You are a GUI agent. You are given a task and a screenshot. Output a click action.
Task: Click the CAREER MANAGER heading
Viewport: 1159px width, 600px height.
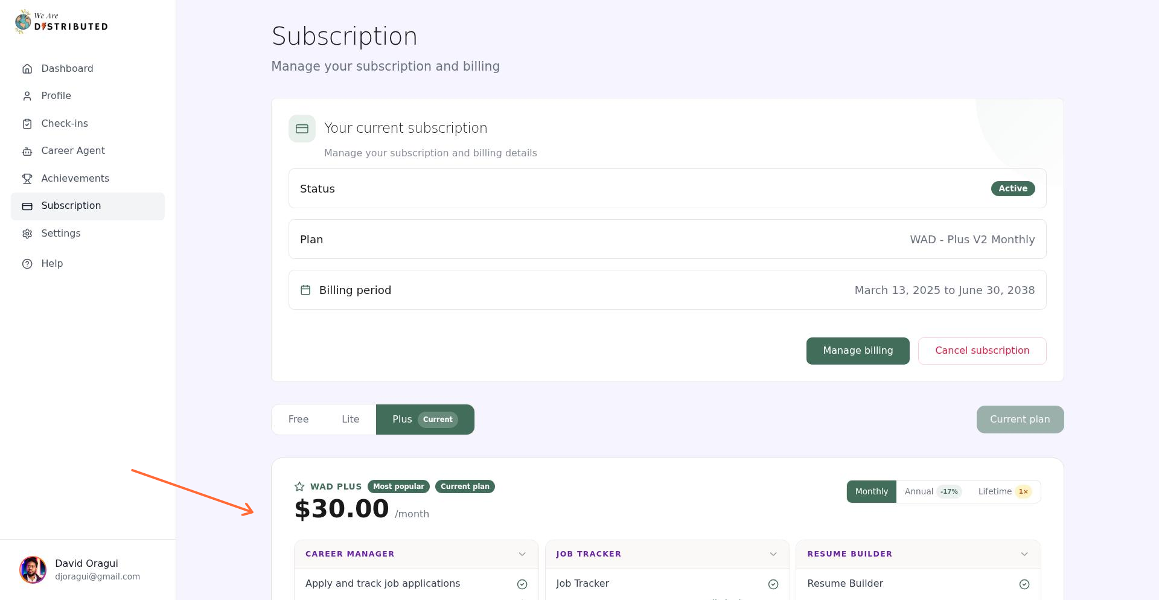pos(350,554)
